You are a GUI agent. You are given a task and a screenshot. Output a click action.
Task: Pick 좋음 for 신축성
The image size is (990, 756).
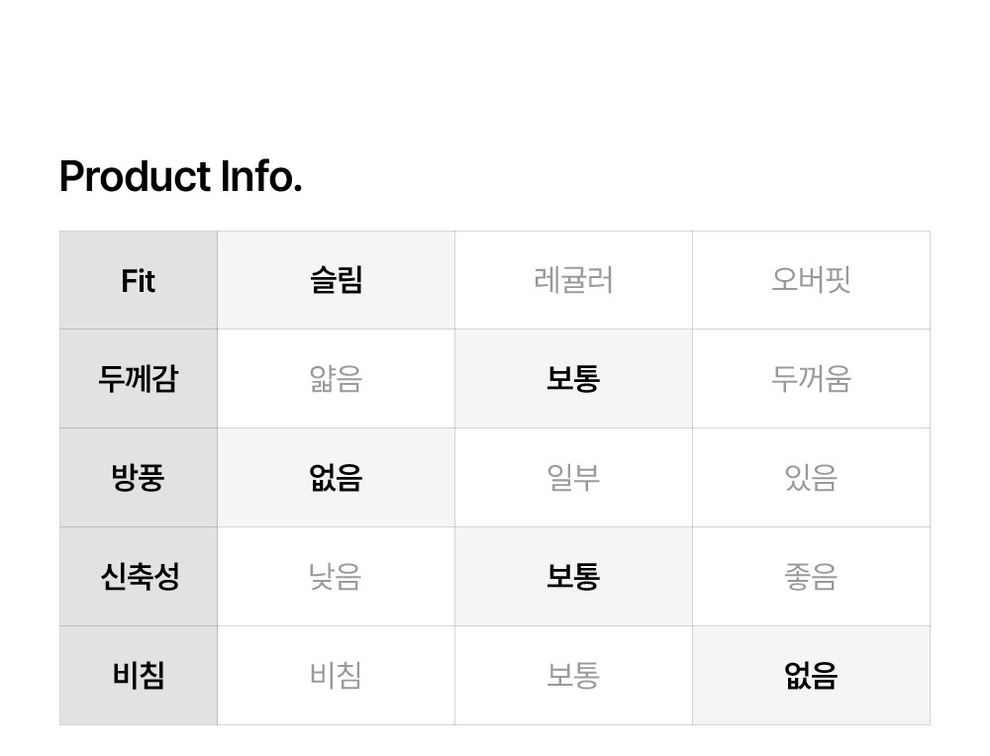pyautogui.click(x=811, y=577)
